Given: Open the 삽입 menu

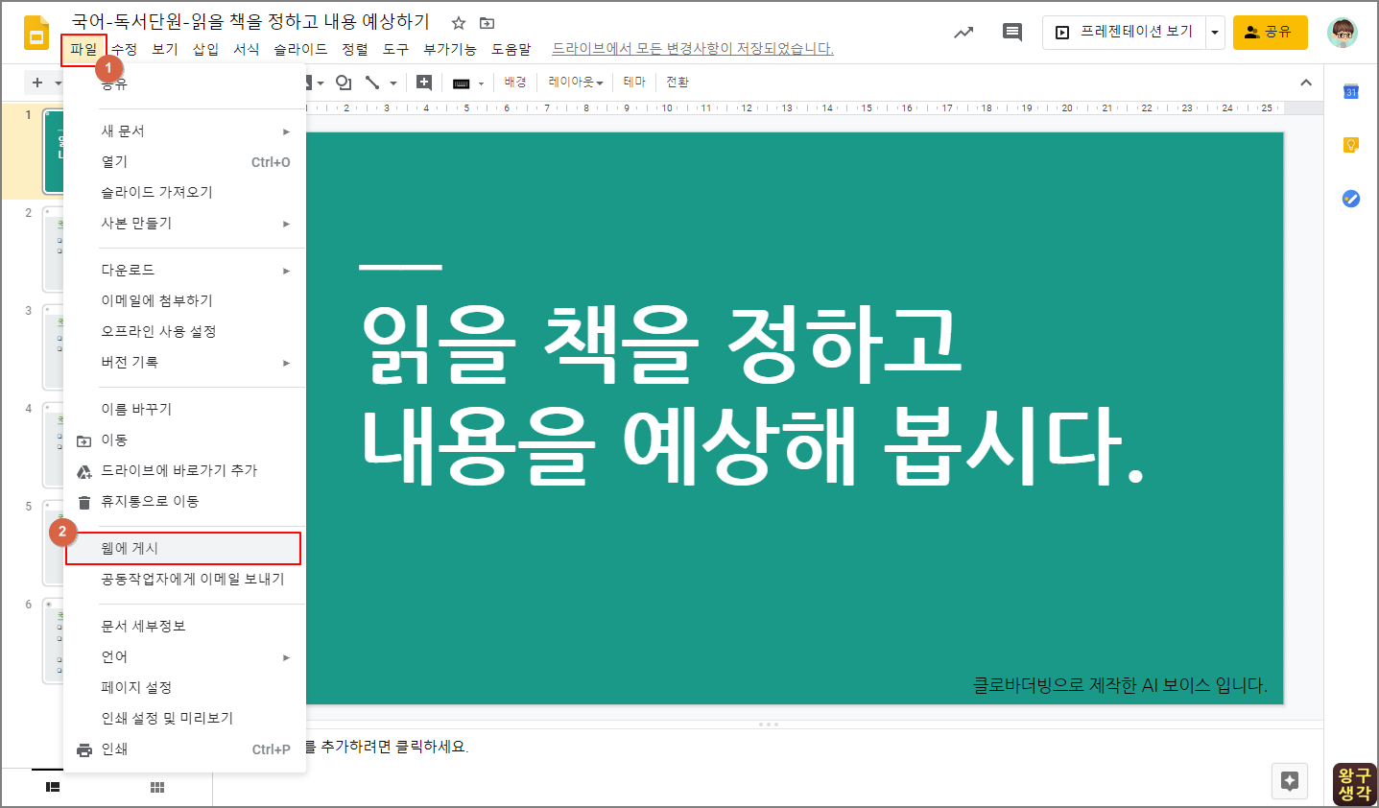Looking at the screenshot, I should [x=205, y=49].
